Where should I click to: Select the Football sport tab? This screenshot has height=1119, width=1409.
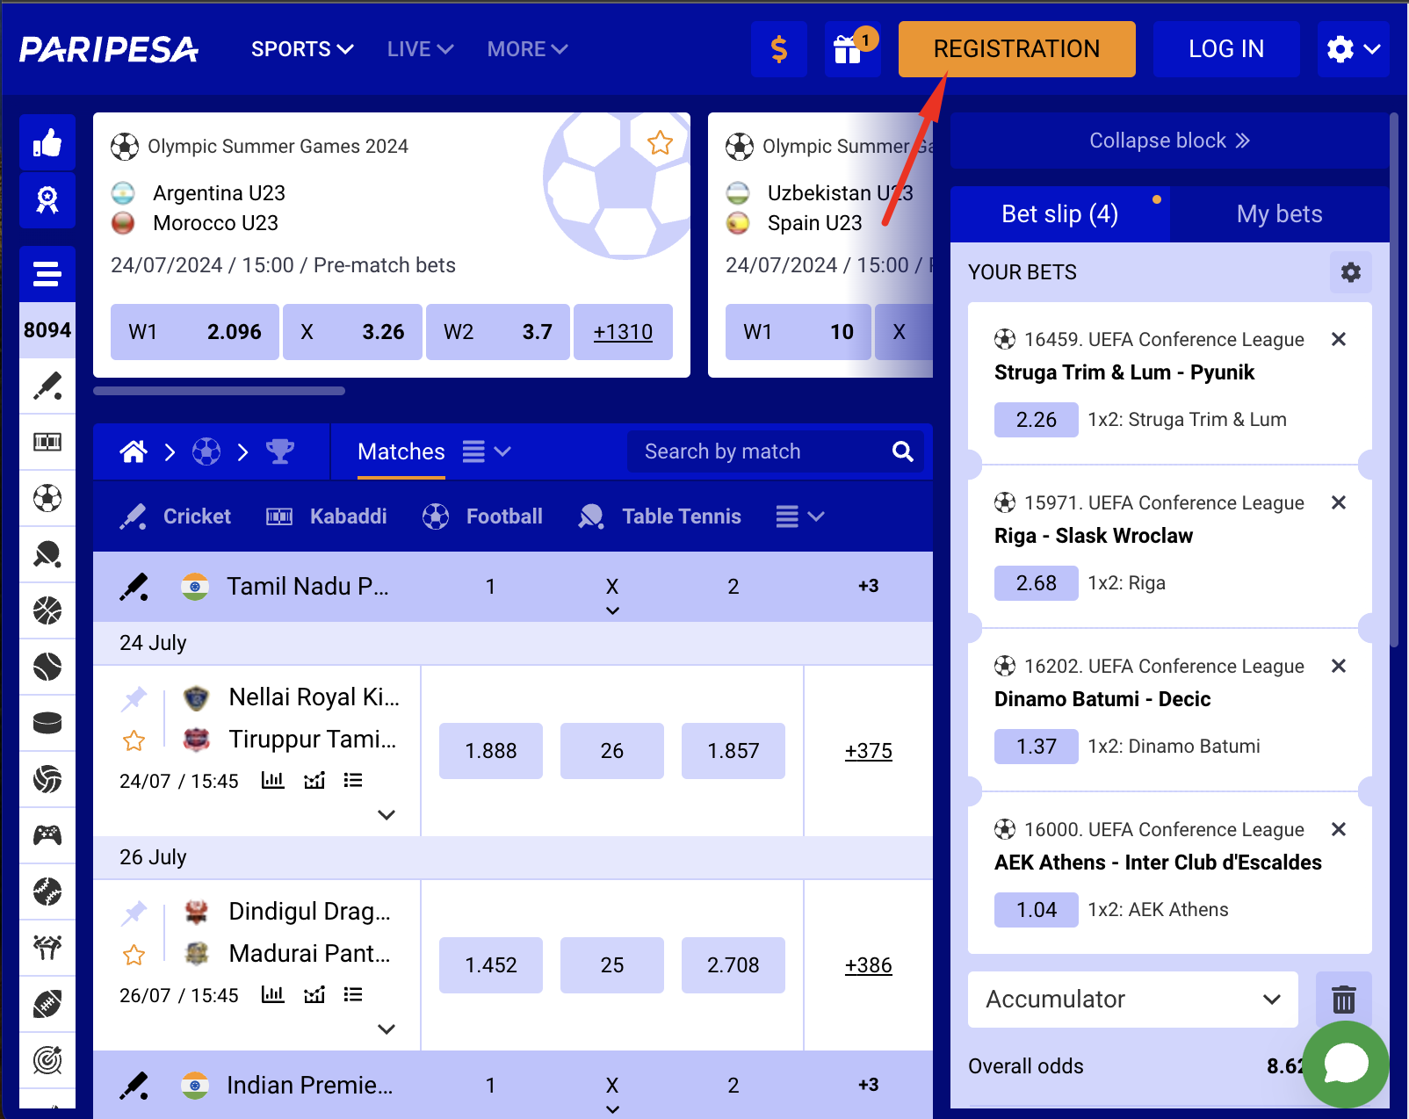[482, 516]
